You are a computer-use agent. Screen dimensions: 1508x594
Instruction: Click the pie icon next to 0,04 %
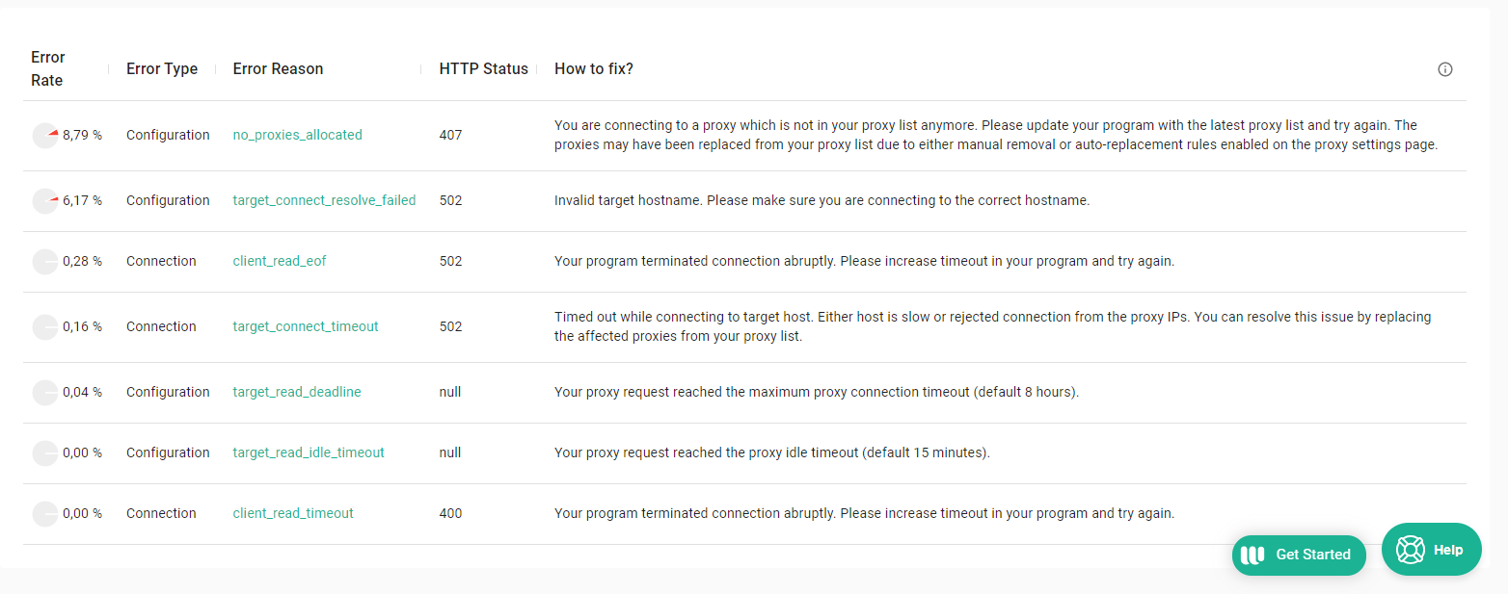pyautogui.click(x=45, y=393)
